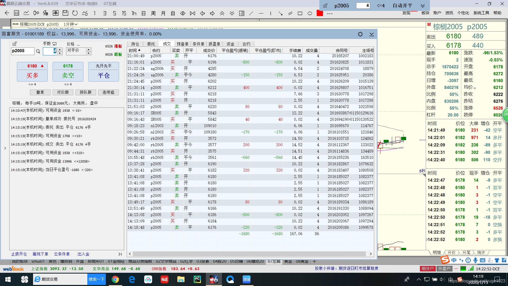This screenshot has height=286, width=508.
Task: Expand the 1分钟 period dropdown
Action: [x=70, y=24]
